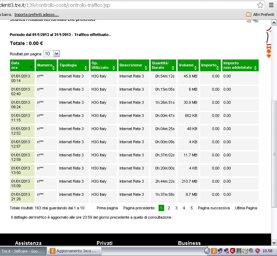
Task: Go to Ultima Pagina
Action: coord(246,208)
